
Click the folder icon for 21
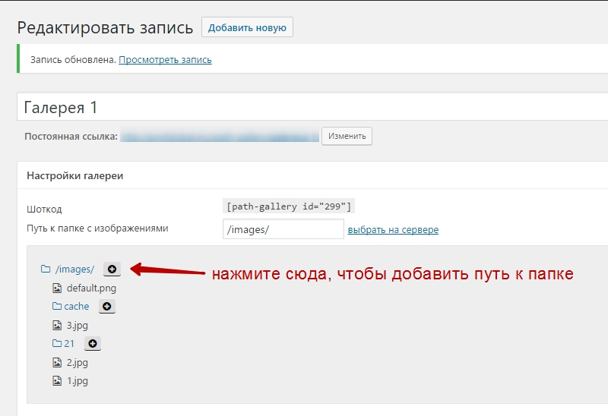coord(57,343)
